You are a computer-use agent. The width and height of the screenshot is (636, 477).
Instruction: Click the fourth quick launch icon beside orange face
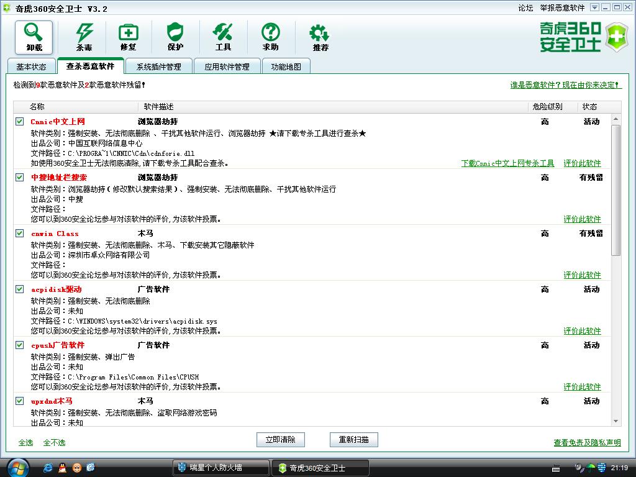coord(91,468)
